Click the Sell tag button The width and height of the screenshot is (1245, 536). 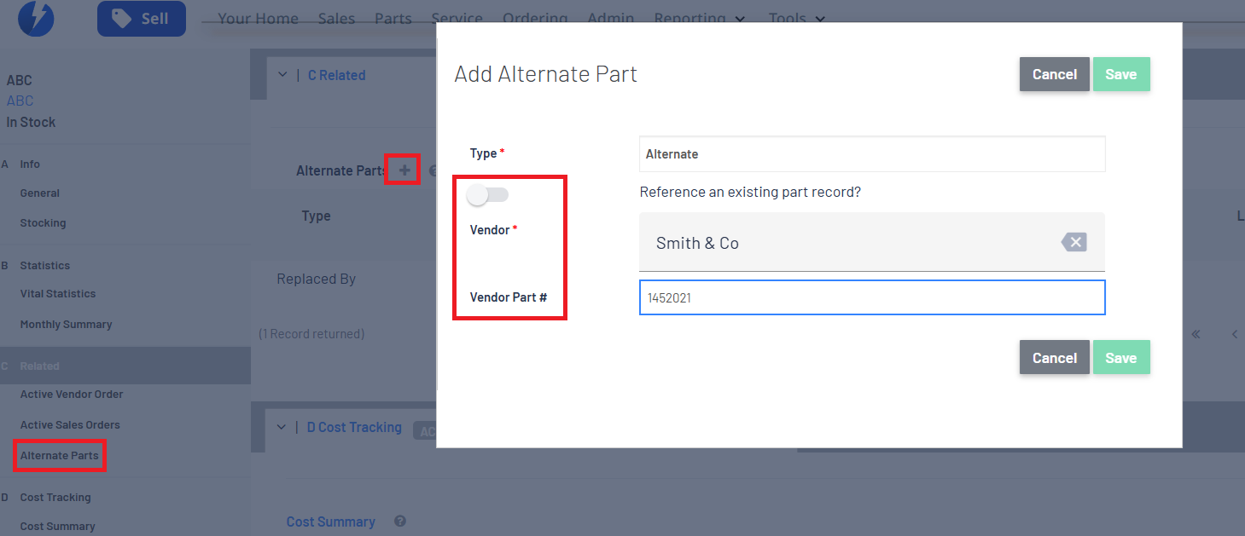pos(142,18)
